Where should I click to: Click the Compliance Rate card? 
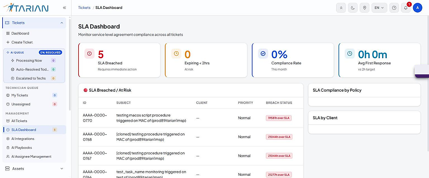click(x=293, y=60)
